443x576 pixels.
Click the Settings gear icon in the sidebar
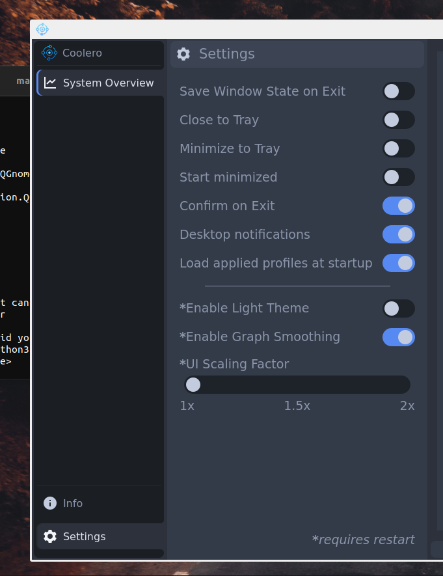pos(50,536)
